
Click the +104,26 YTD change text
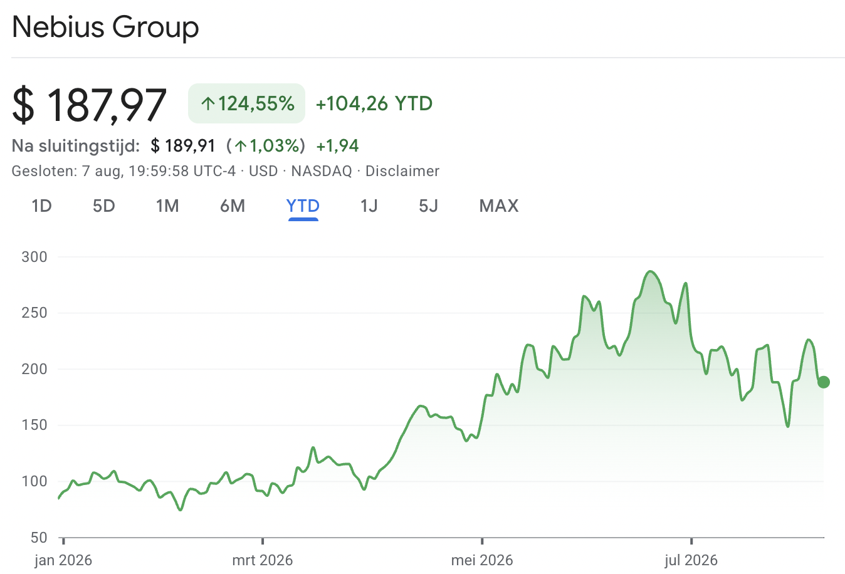pyautogui.click(x=374, y=103)
